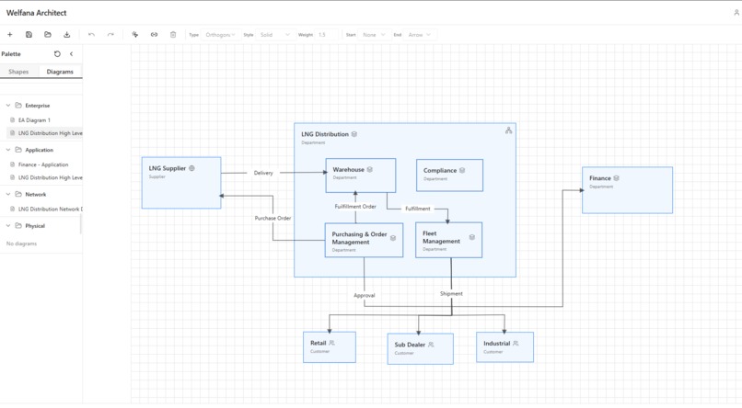Open the Start marker dropdown

coord(374,35)
